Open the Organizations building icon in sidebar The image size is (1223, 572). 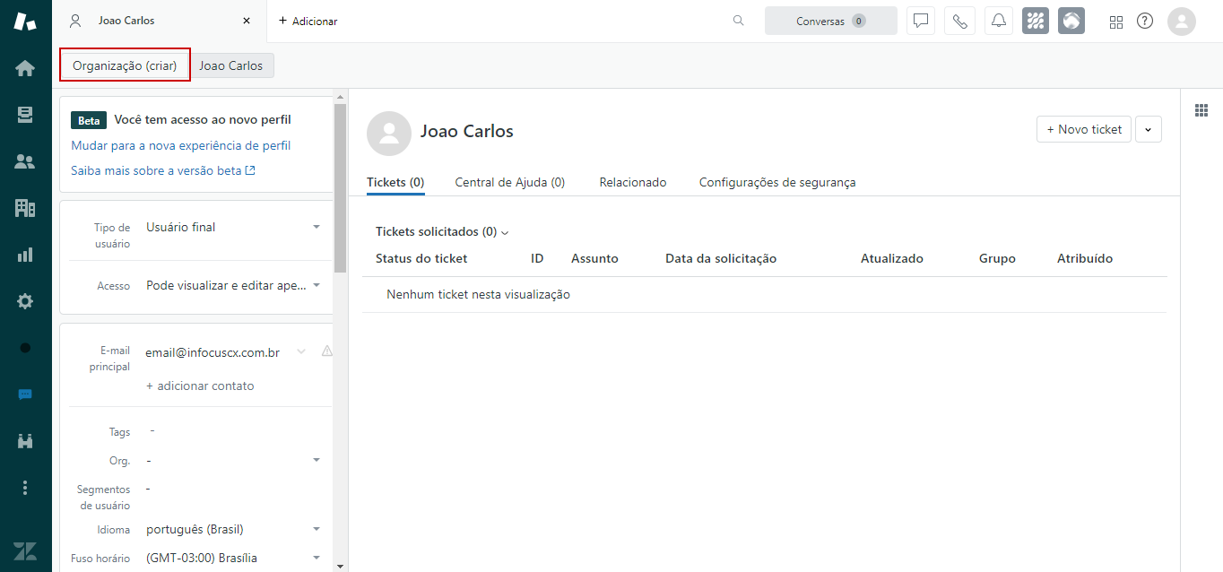(x=25, y=208)
